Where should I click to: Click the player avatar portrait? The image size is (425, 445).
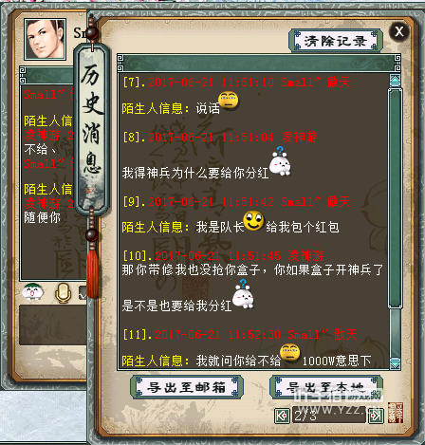pos(46,39)
